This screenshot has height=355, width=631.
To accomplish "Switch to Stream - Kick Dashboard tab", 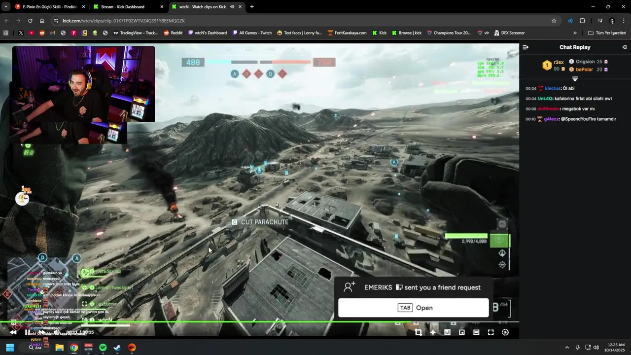I will click(128, 7).
